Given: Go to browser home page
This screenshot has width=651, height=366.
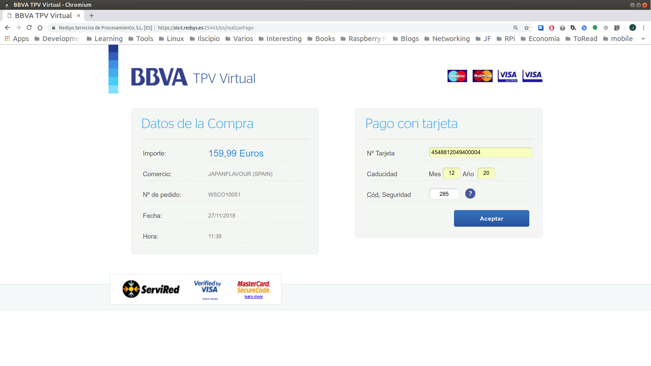Looking at the screenshot, I should pyautogui.click(x=40, y=28).
